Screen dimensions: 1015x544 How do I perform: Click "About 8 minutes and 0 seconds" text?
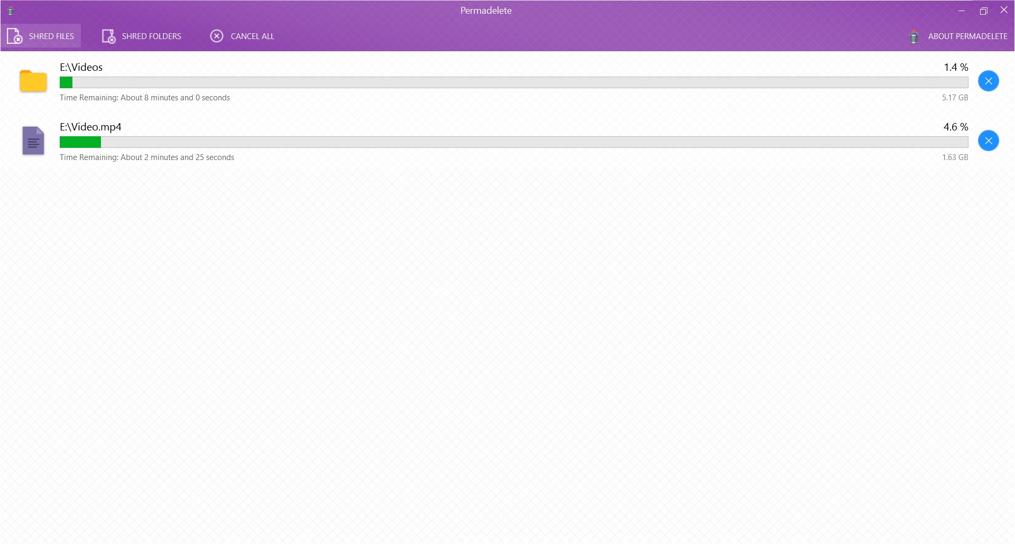pyautogui.click(x=175, y=98)
